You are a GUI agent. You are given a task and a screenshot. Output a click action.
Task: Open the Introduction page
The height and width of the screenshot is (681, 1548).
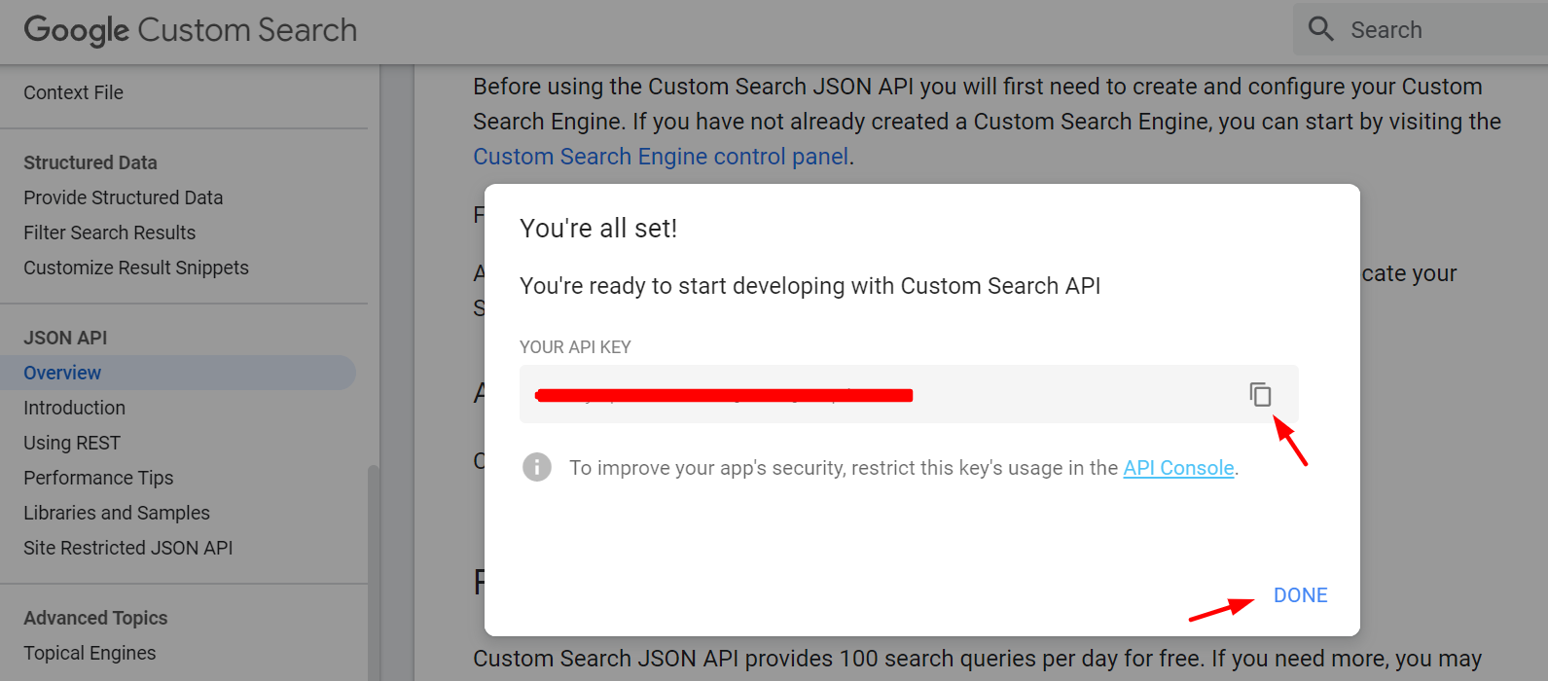pos(75,408)
